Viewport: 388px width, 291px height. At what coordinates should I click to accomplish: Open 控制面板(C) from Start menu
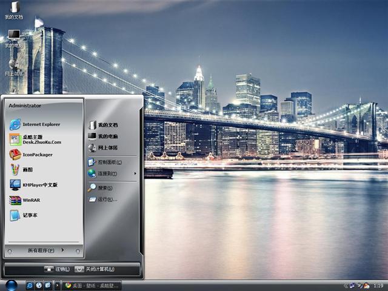pyautogui.click(x=109, y=162)
